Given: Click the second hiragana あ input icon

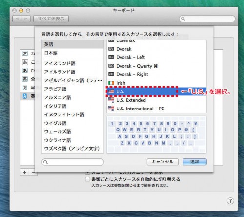Looking at the screenshot, I should pyautogui.click(x=25, y=71).
